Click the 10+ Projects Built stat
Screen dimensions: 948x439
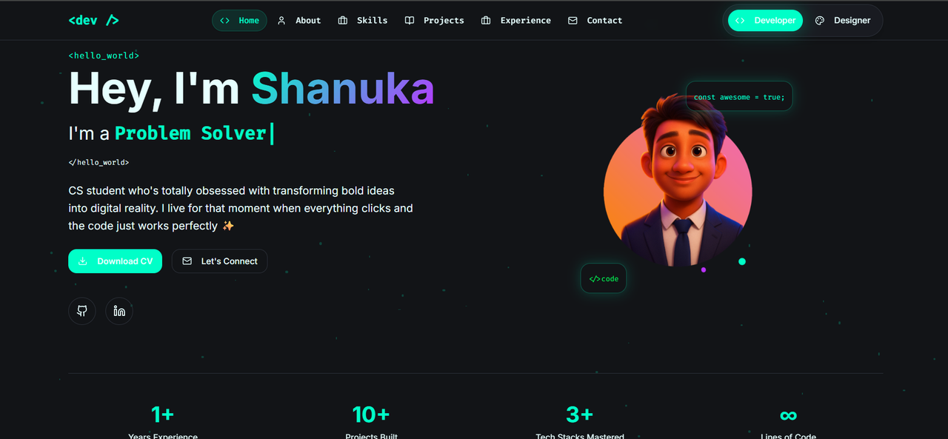pos(371,422)
